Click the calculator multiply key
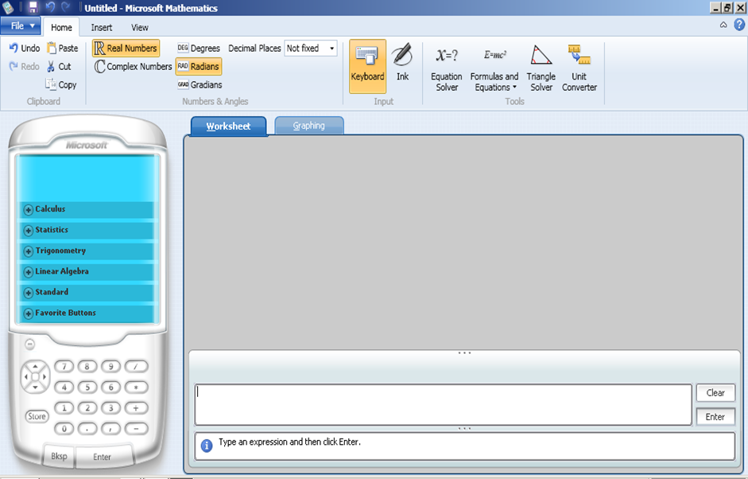This screenshot has height=479, width=748. pos(136,387)
